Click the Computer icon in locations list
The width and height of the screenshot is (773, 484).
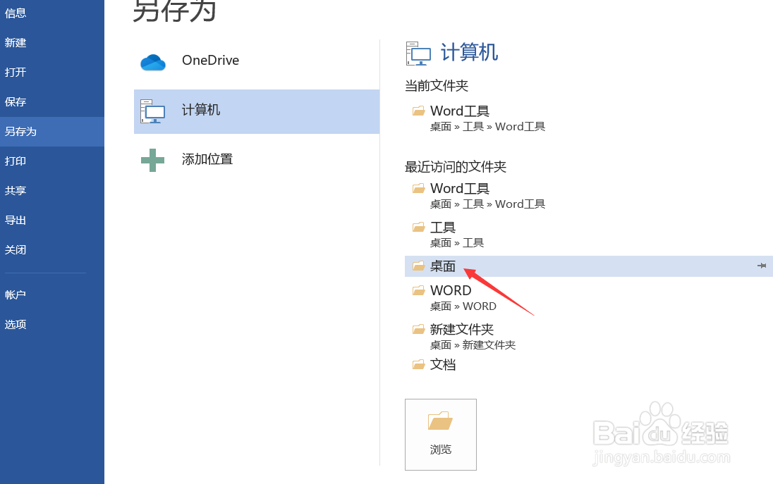152,111
